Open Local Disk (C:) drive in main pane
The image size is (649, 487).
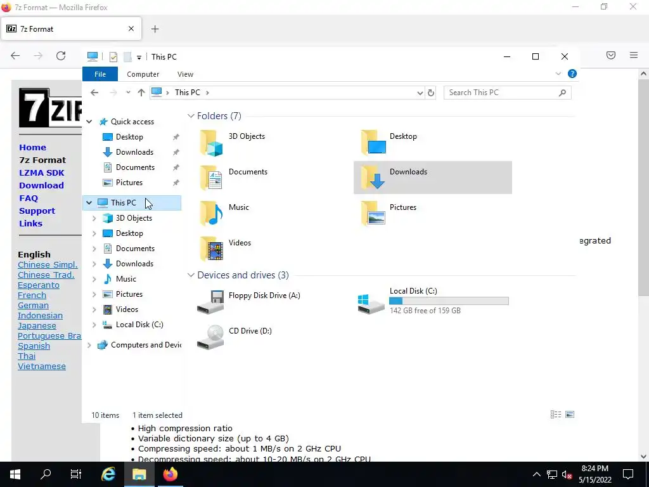point(433,301)
